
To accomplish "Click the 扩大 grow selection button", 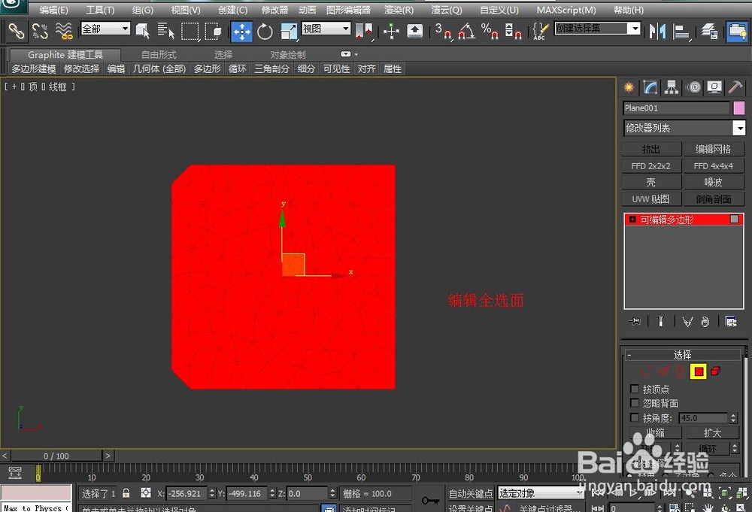I will tap(712, 433).
